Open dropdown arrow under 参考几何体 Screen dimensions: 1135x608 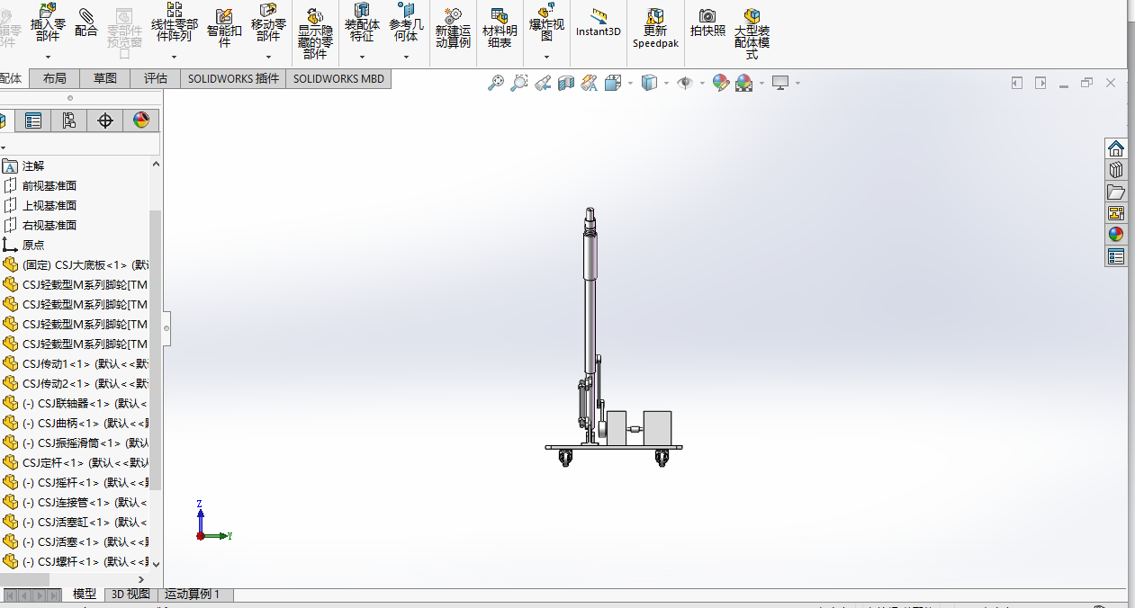406,57
